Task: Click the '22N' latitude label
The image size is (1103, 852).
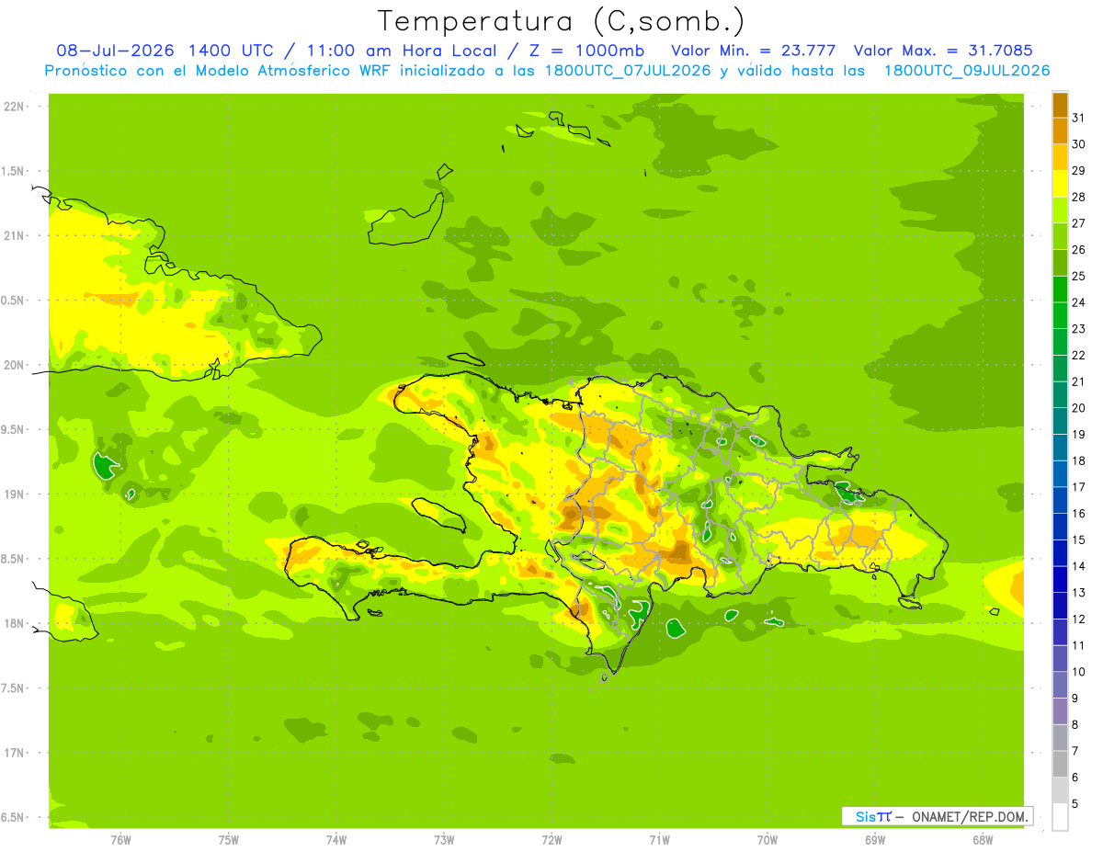Action: [x=15, y=107]
